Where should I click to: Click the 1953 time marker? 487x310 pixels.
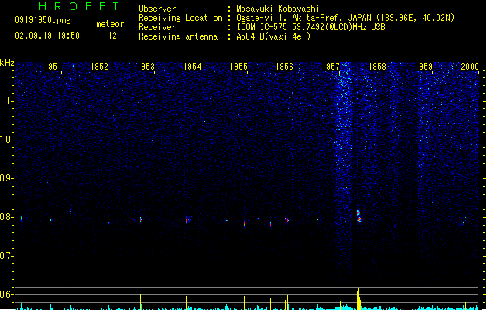click(x=146, y=67)
